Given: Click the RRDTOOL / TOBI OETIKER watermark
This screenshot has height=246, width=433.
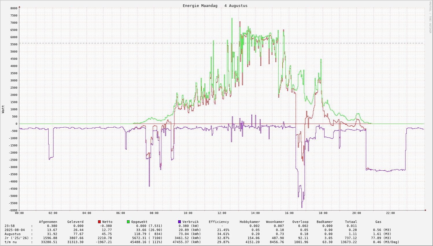Looking at the screenshot, I should (x=430, y=17).
